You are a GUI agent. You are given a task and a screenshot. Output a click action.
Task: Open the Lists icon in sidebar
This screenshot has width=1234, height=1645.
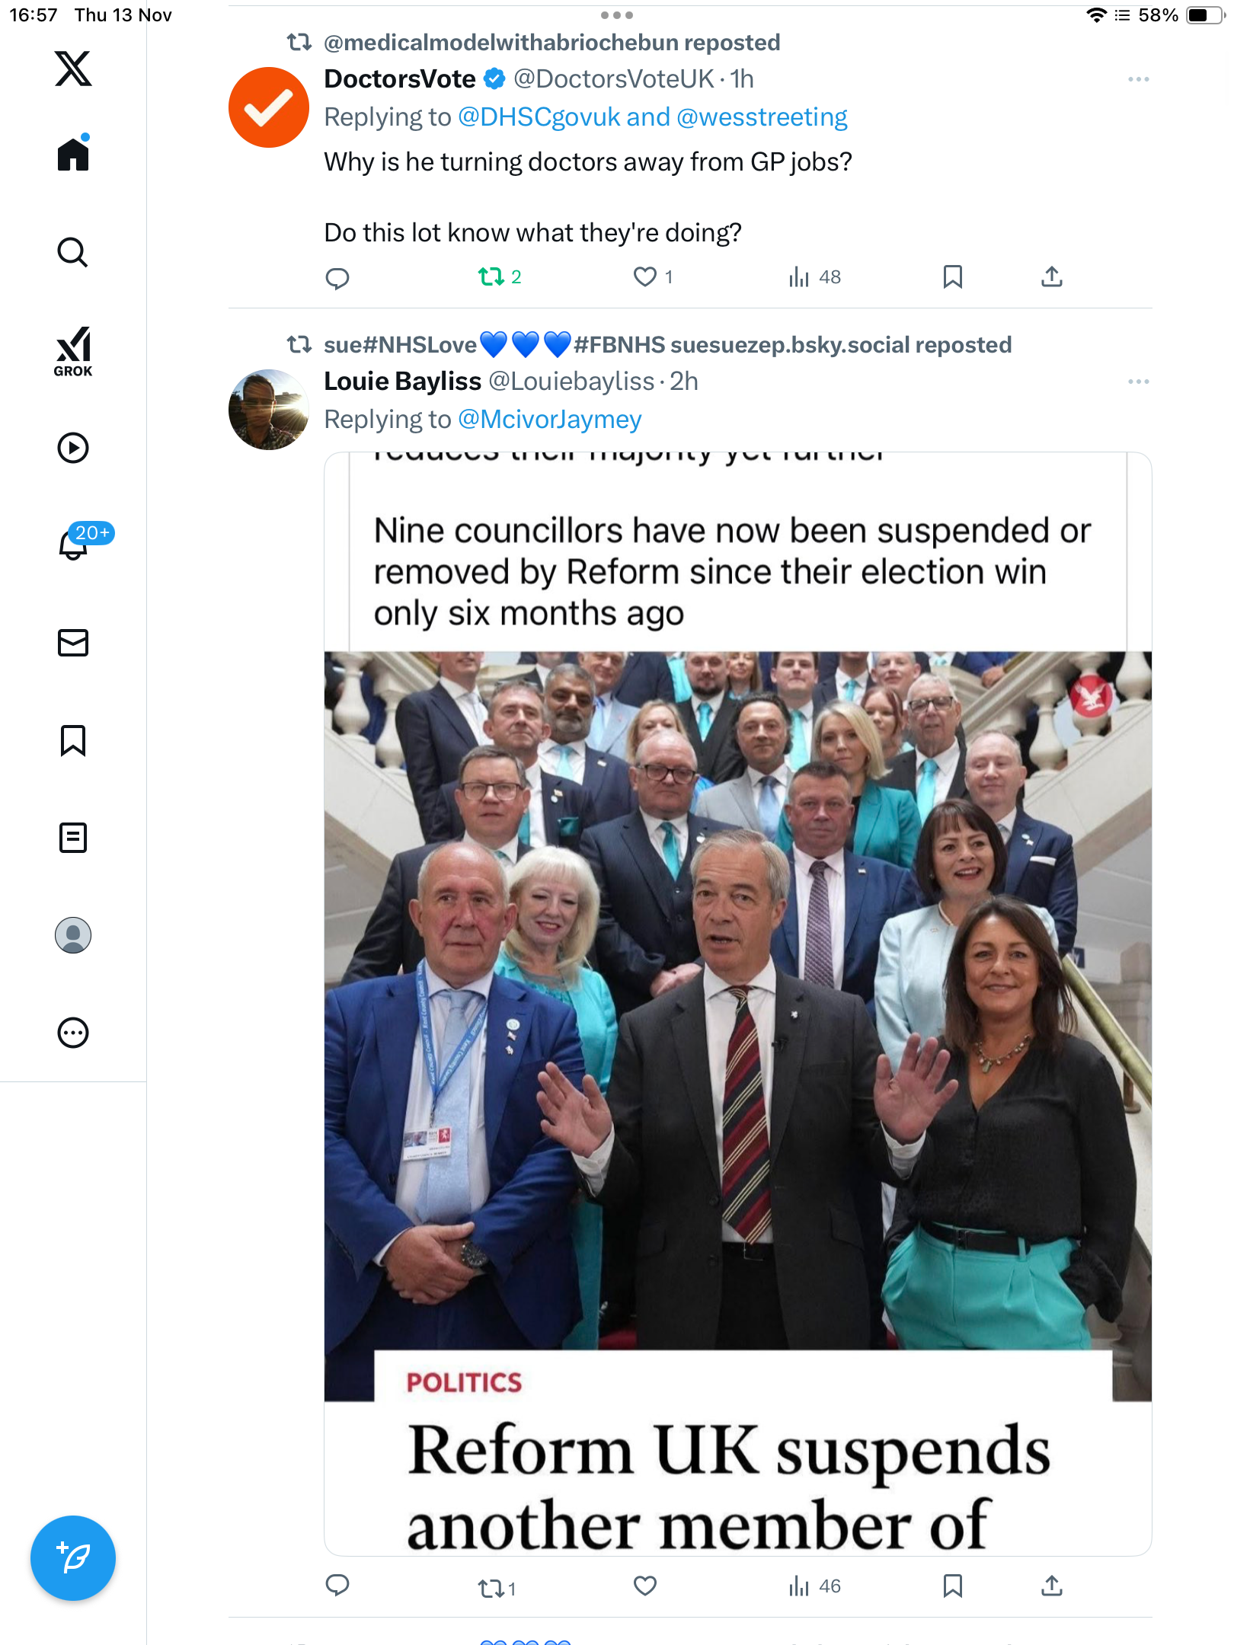73,838
